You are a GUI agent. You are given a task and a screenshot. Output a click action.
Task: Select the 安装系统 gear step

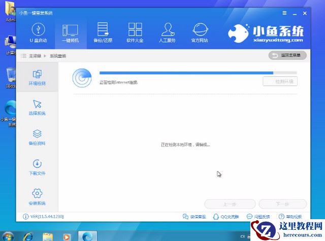37,197
